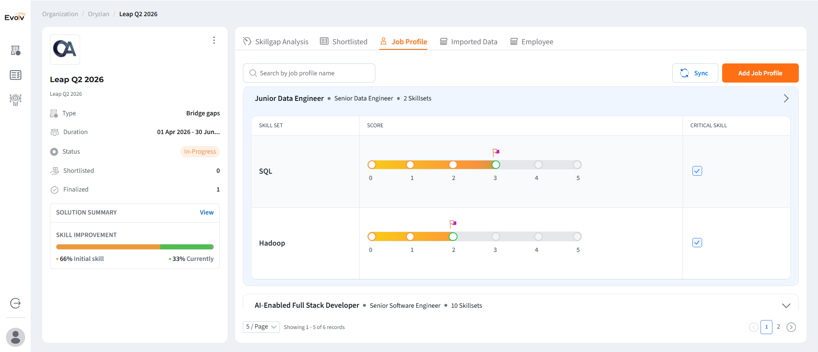Open the 5 / Page size dropdown
The height and width of the screenshot is (352, 818).
click(x=261, y=327)
